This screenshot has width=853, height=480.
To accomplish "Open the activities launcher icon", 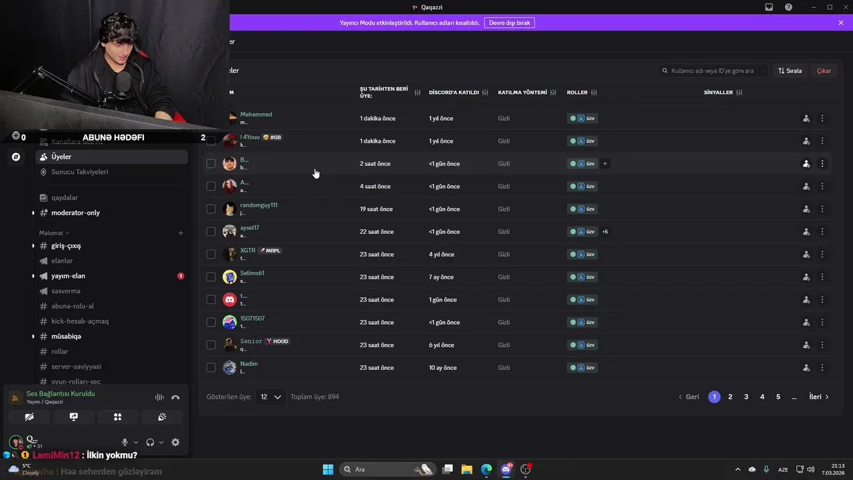I will coord(117,417).
